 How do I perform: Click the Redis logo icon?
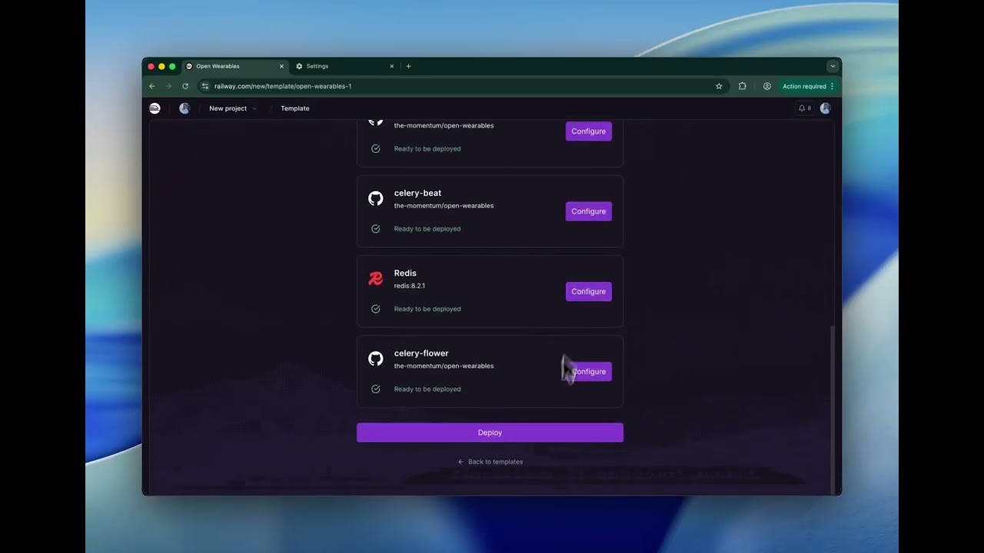click(x=375, y=279)
